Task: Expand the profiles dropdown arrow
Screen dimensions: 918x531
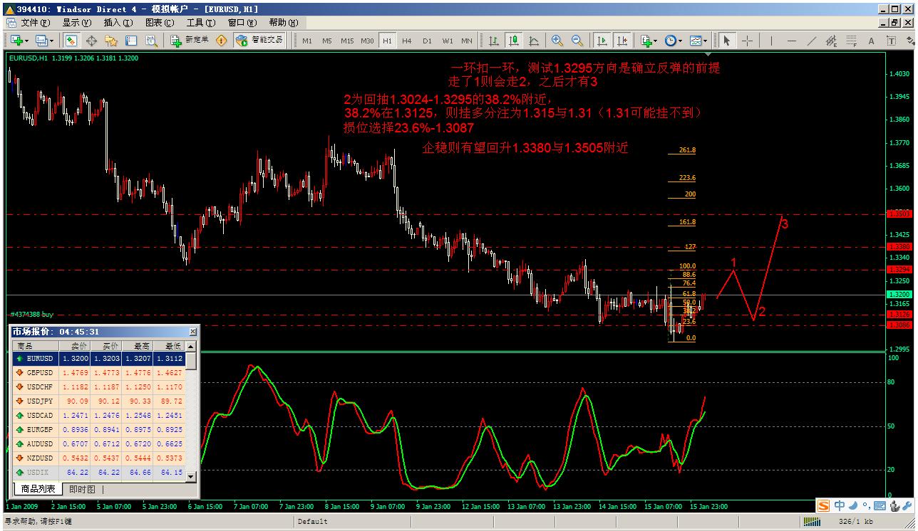Action: 51,41
